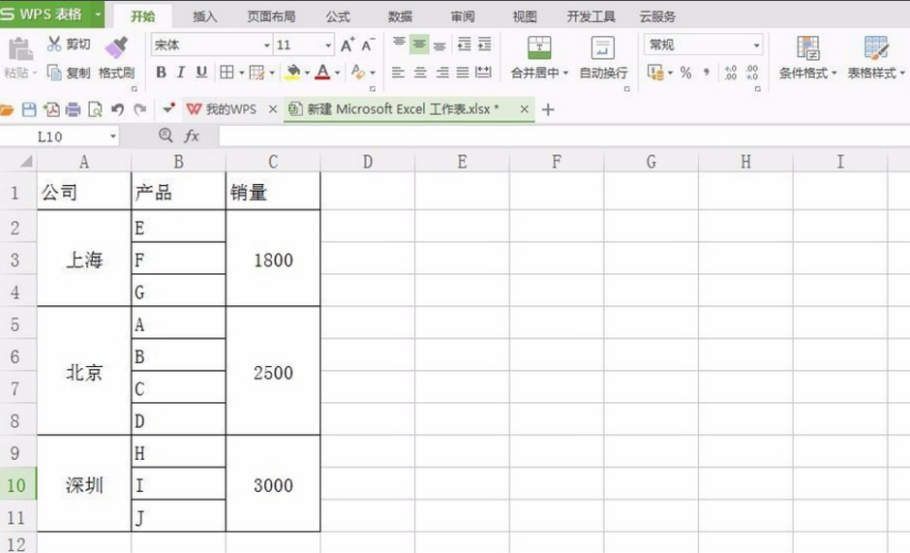Click the formula bar magnifier icon

point(166,136)
